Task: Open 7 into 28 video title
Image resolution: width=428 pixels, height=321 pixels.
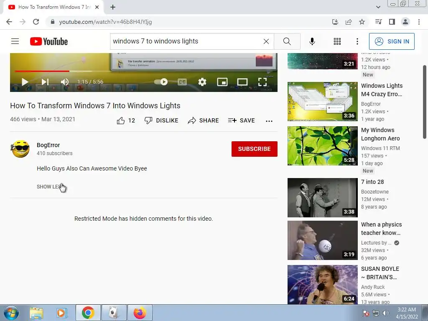Action: coord(372,182)
